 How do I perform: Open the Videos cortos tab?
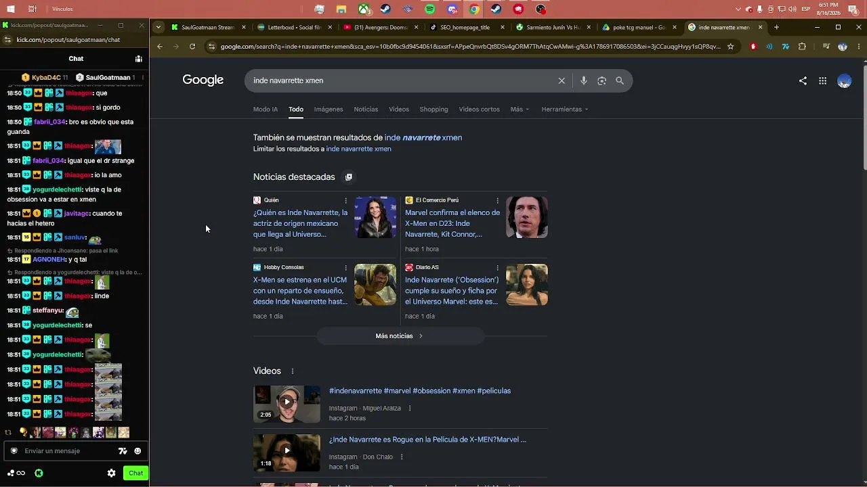pos(479,109)
